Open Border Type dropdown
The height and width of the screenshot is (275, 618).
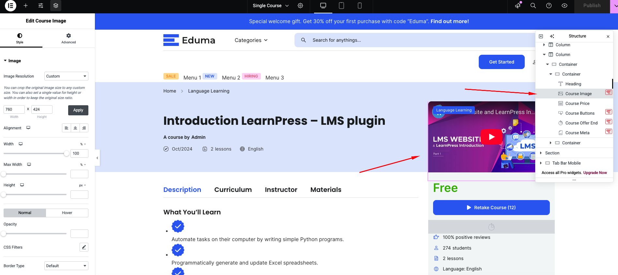(66, 266)
